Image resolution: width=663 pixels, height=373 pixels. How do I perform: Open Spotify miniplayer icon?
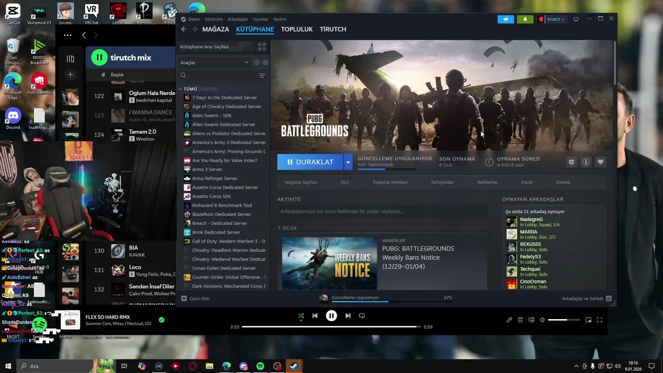(x=588, y=320)
